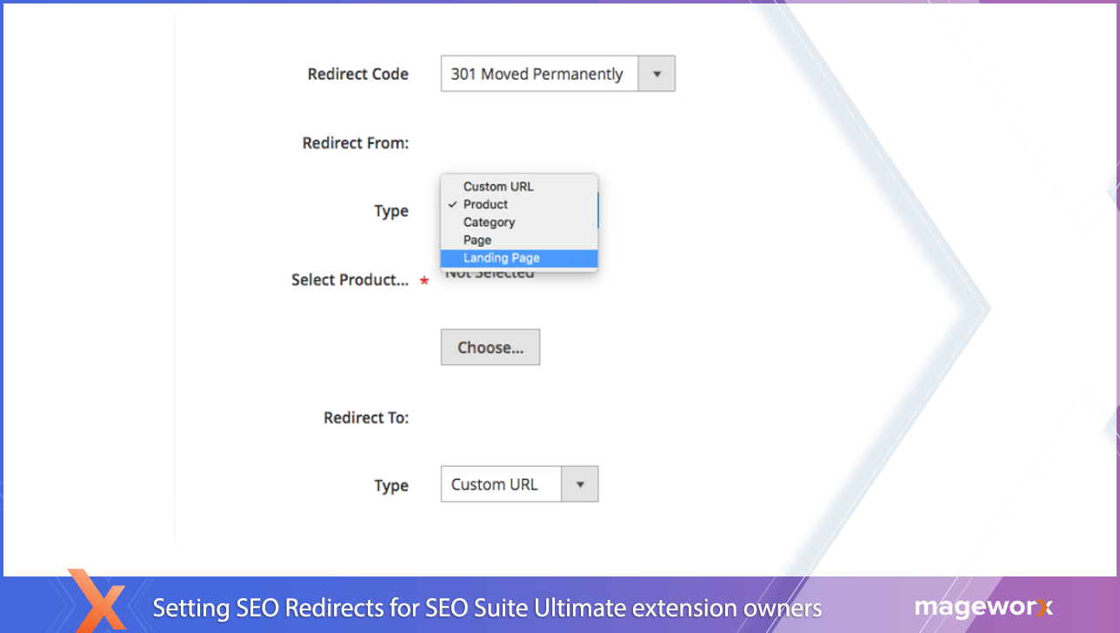Click the Redirect From heading
1120x633 pixels.
click(355, 143)
